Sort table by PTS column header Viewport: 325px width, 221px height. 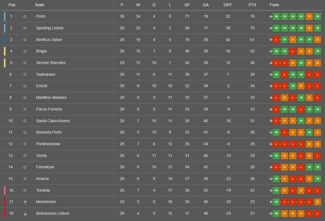252,5
